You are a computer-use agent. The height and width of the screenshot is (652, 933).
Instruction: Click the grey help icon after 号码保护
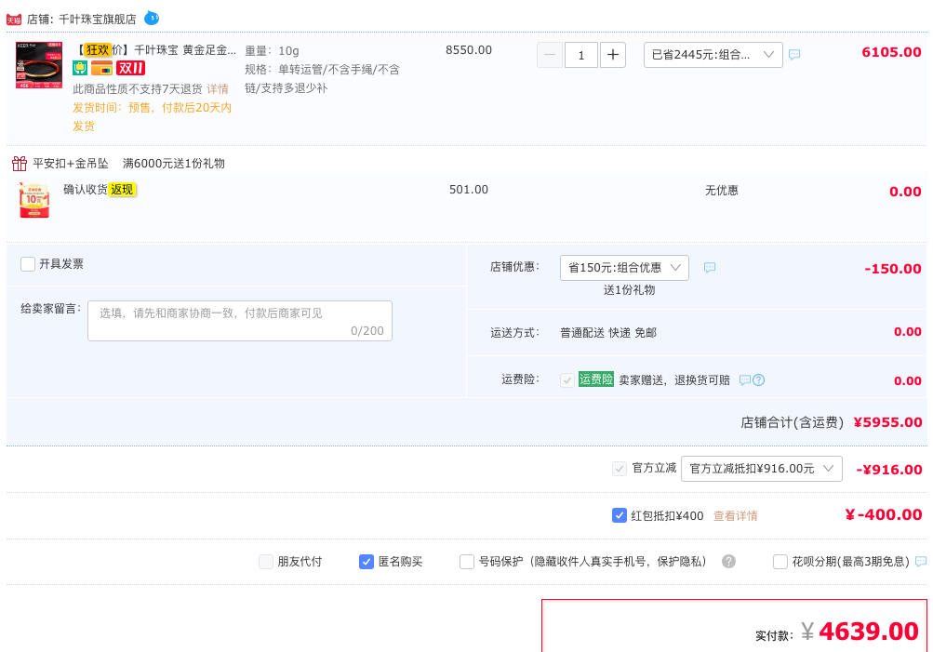[x=729, y=562]
